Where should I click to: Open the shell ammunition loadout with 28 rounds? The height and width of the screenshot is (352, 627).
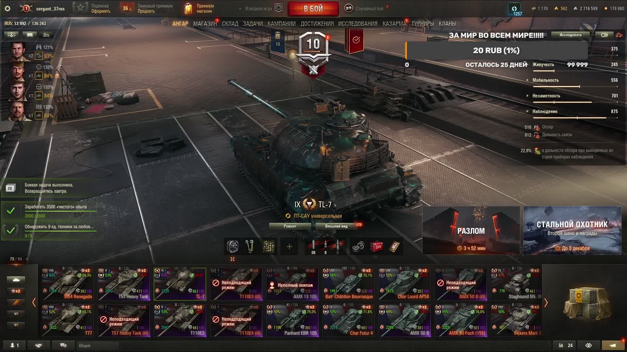(313, 247)
